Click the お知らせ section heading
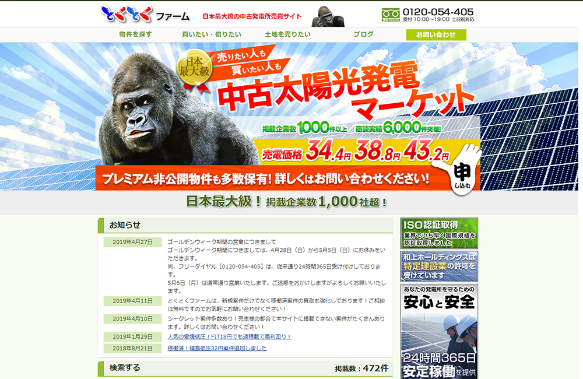This screenshot has height=379, width=583. point(125,225)
